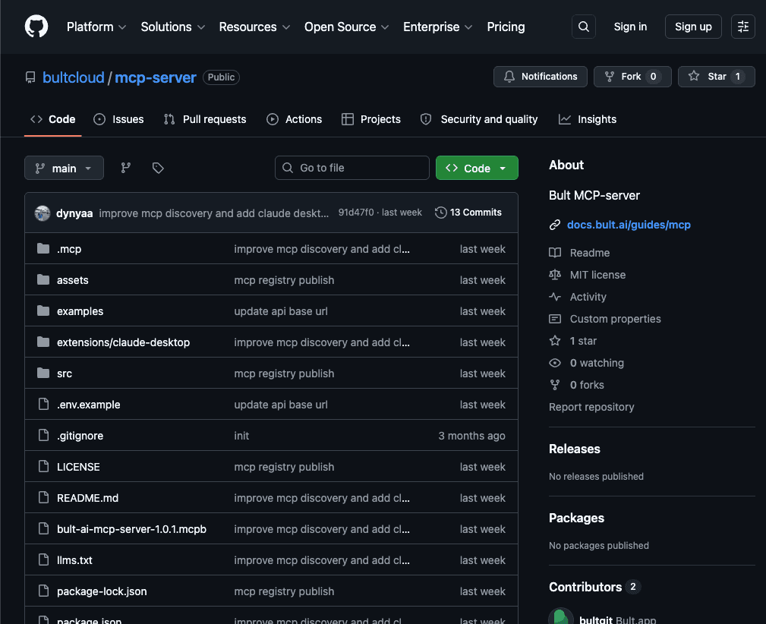The height and width of the screenshot is (624, 766).
Task: Click dynyaa's avatar in commit bar
Action: click(x=43, y=213)
